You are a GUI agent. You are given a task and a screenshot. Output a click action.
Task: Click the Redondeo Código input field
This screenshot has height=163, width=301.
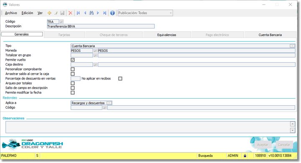[x=86, y=108]
